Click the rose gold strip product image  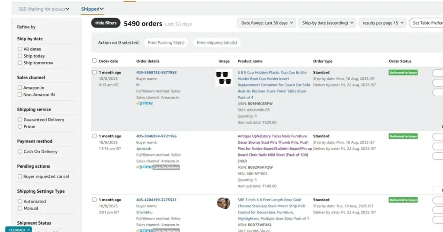(224, 203)
